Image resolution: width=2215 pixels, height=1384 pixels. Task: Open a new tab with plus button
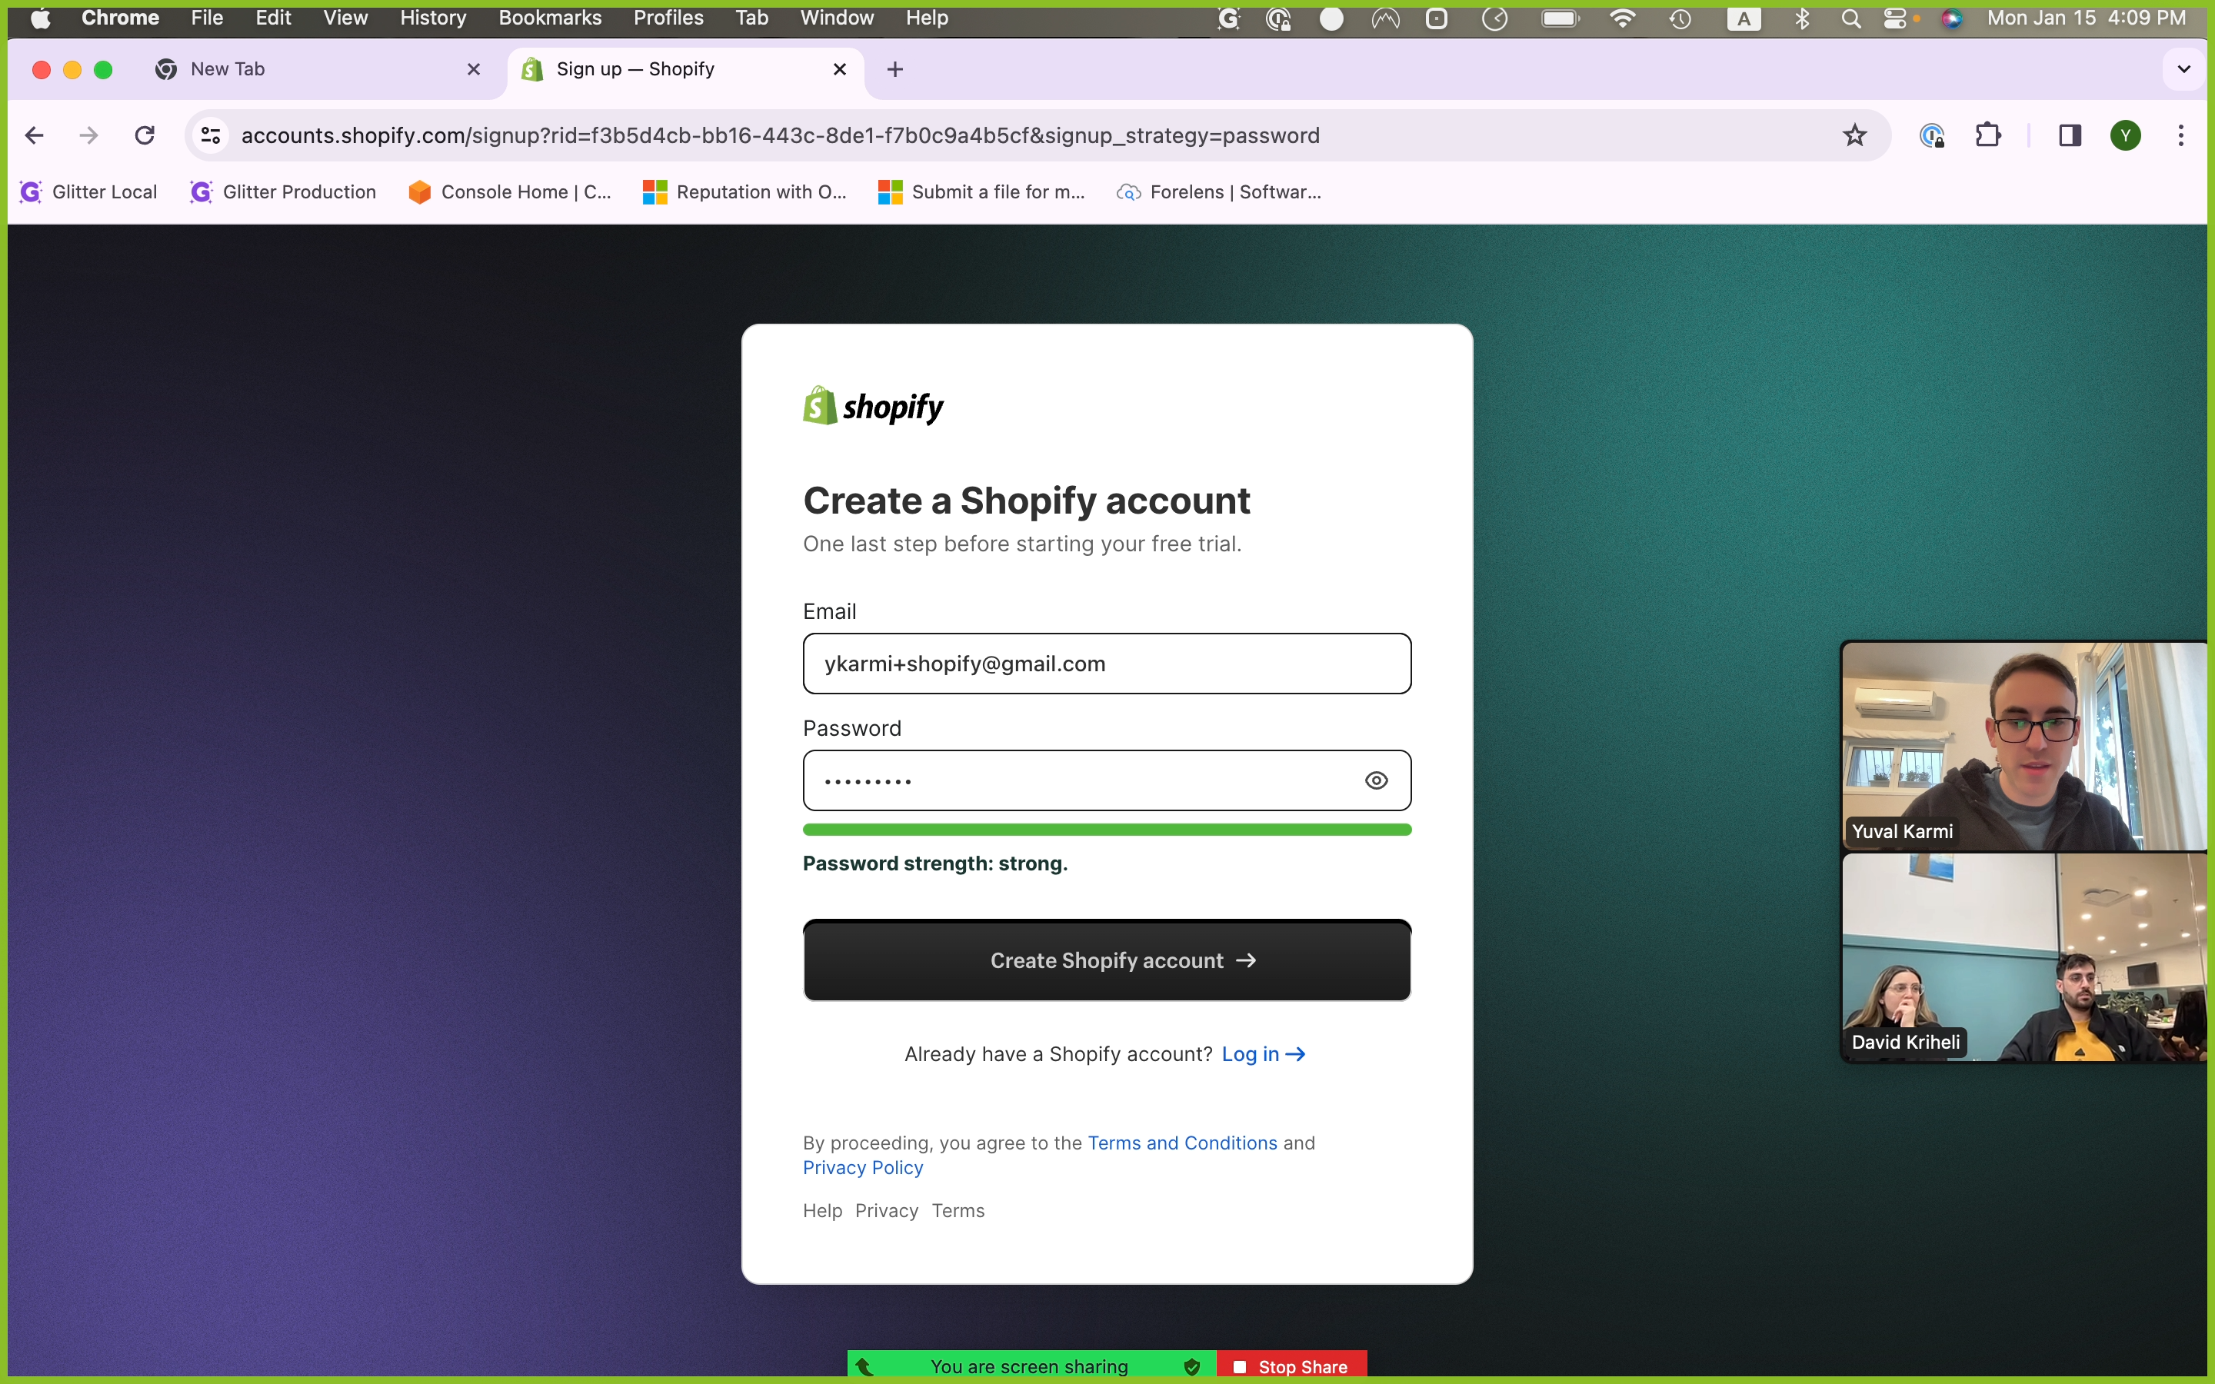895,69
